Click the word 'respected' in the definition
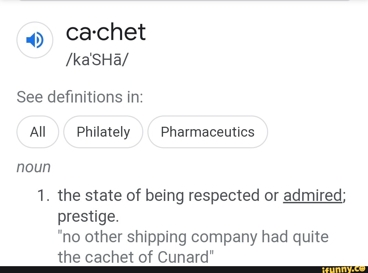Image resolution: width=368 pixels, height=273 pixels. tap(233, 195)
